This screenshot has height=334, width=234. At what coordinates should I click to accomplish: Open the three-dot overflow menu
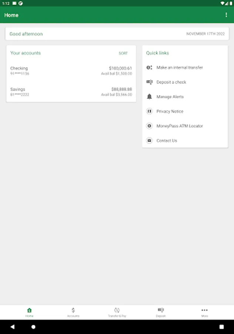click(226, 15)
